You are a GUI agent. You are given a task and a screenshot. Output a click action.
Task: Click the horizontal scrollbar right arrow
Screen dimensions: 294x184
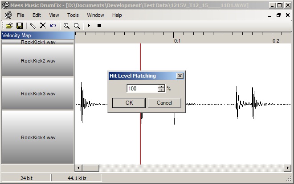point(287,168)
